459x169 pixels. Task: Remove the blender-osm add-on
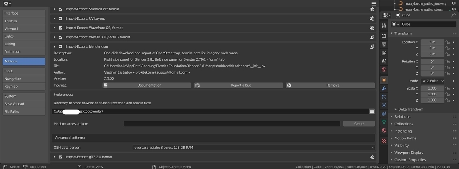click(330, 85)
